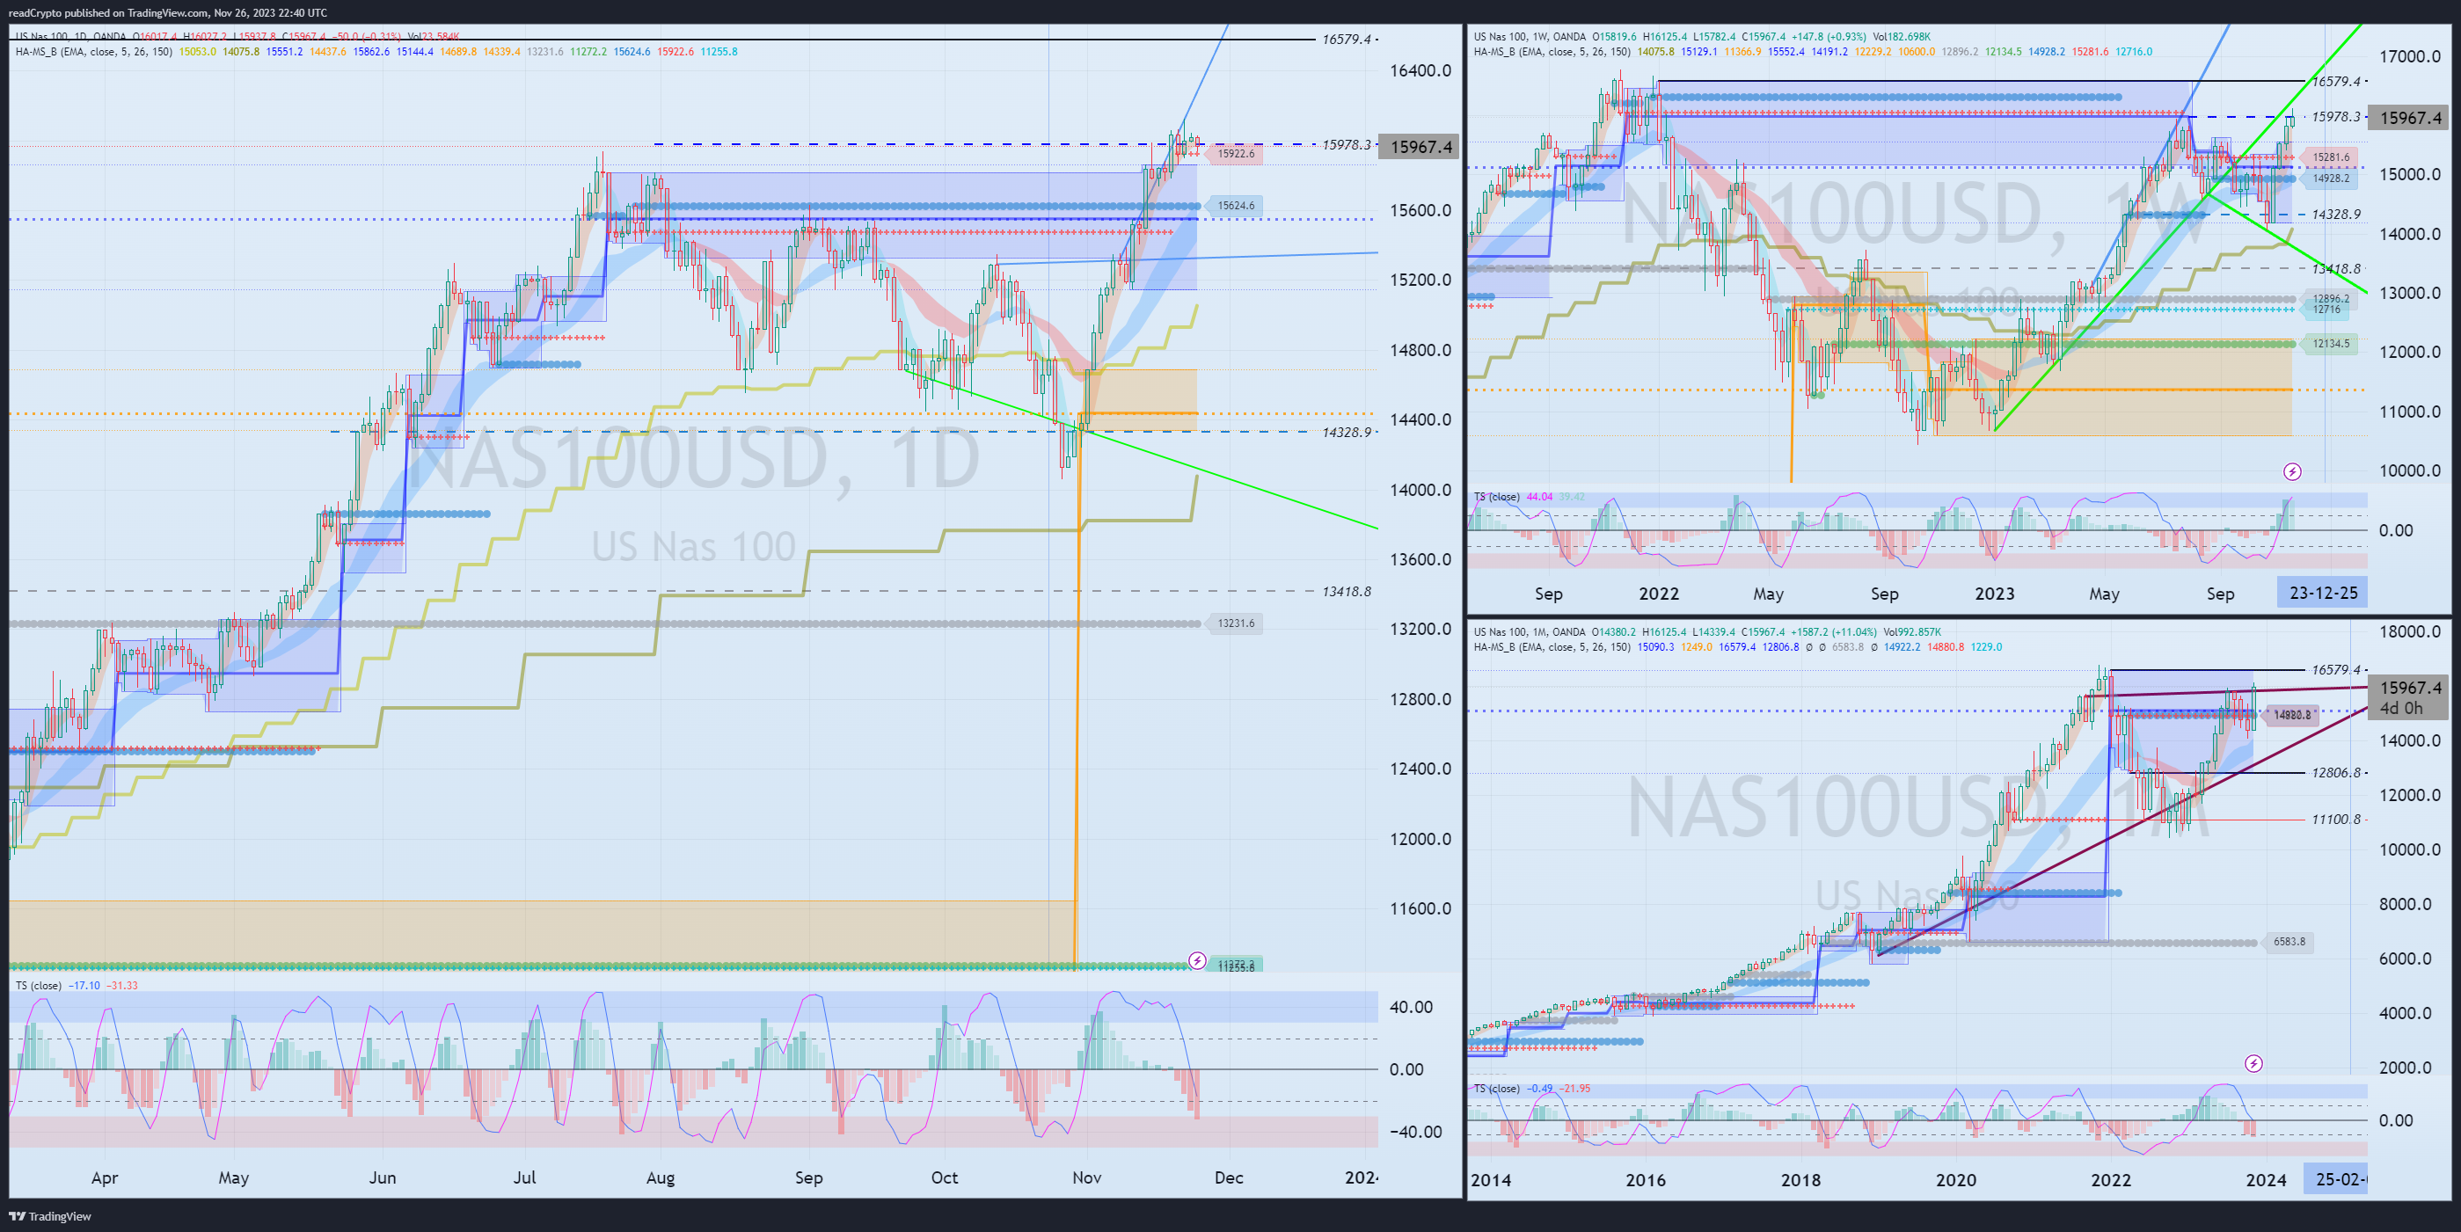
Task: Click -40.00 on the daily TS indicator scale
Action: 1415,1132
